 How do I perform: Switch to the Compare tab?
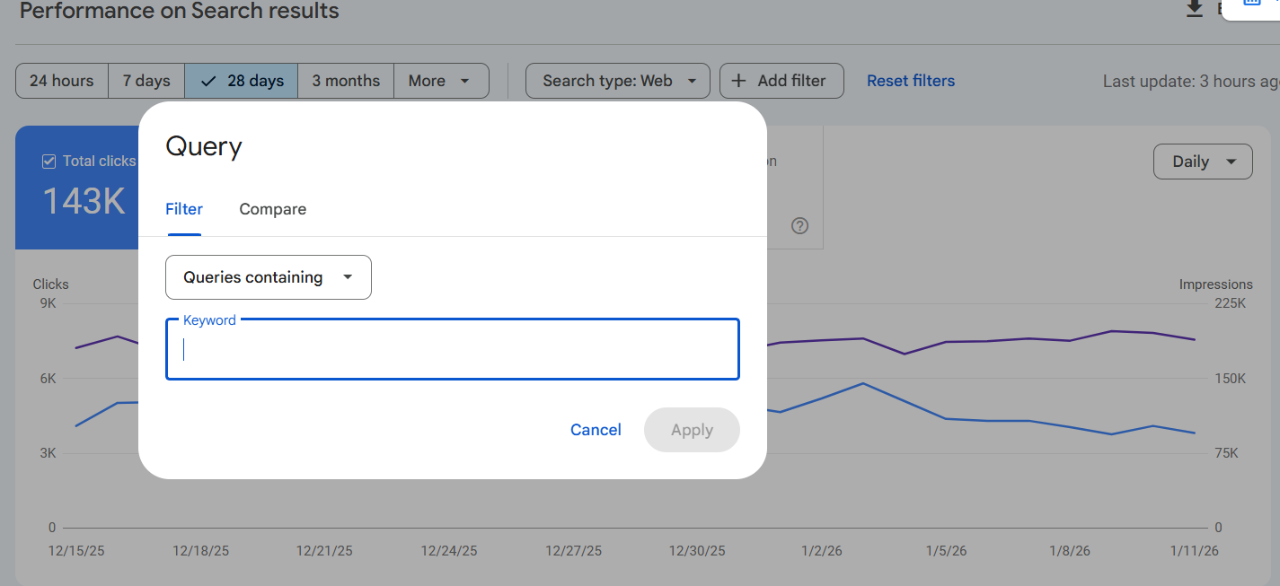click(272, 209)
